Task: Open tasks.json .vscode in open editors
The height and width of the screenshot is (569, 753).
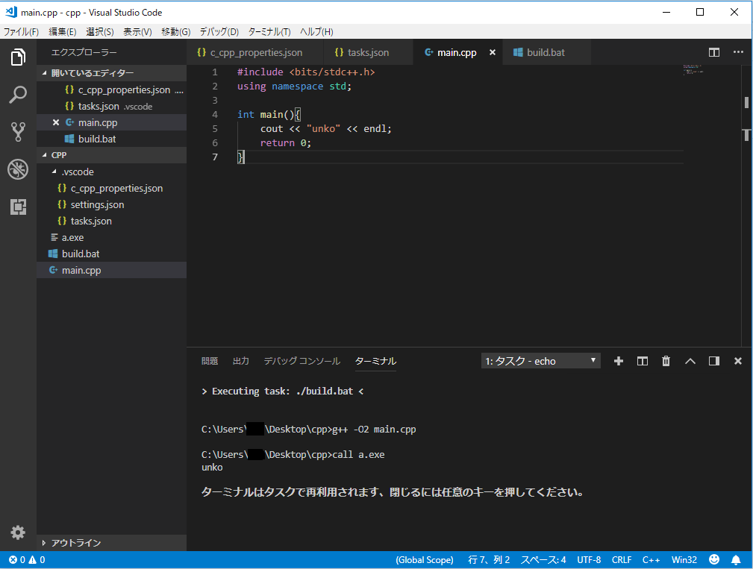Action: tap(111, 106)
